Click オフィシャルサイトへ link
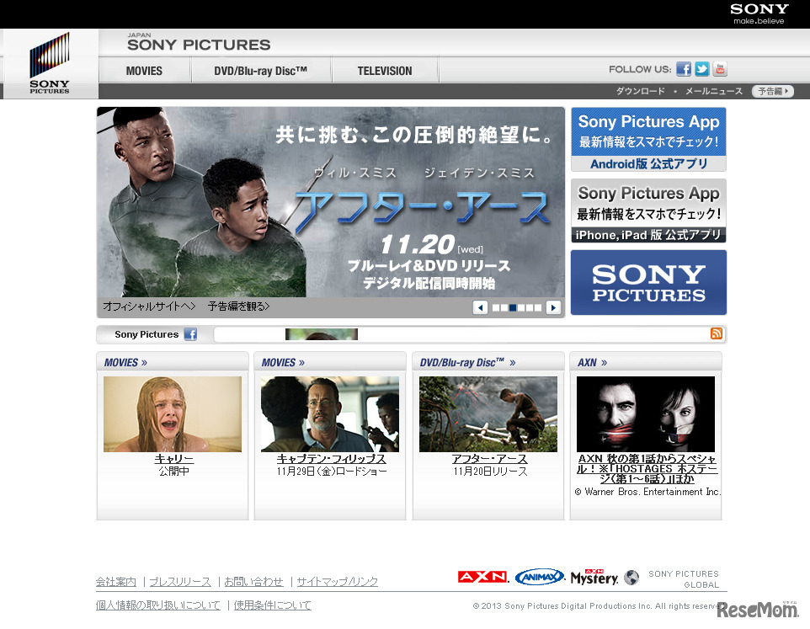Image resolution: width=810 pixels, height=629 pixels. 149,307
